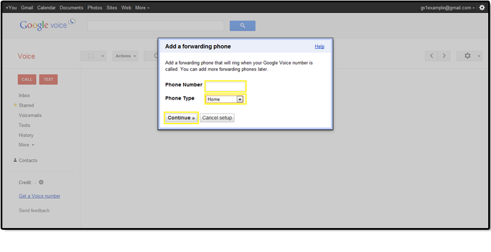The image size is (491, 252).
Task: Click the Voice heading text
Action: coord(26,56)
